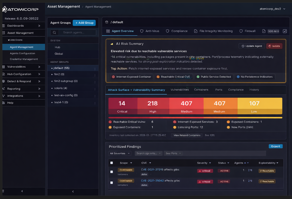The width and height of the screenshot is (292, 199).
Task: Select the Attack Surface + Vulnerability Summary tab
Action: (x=136, y=90)
